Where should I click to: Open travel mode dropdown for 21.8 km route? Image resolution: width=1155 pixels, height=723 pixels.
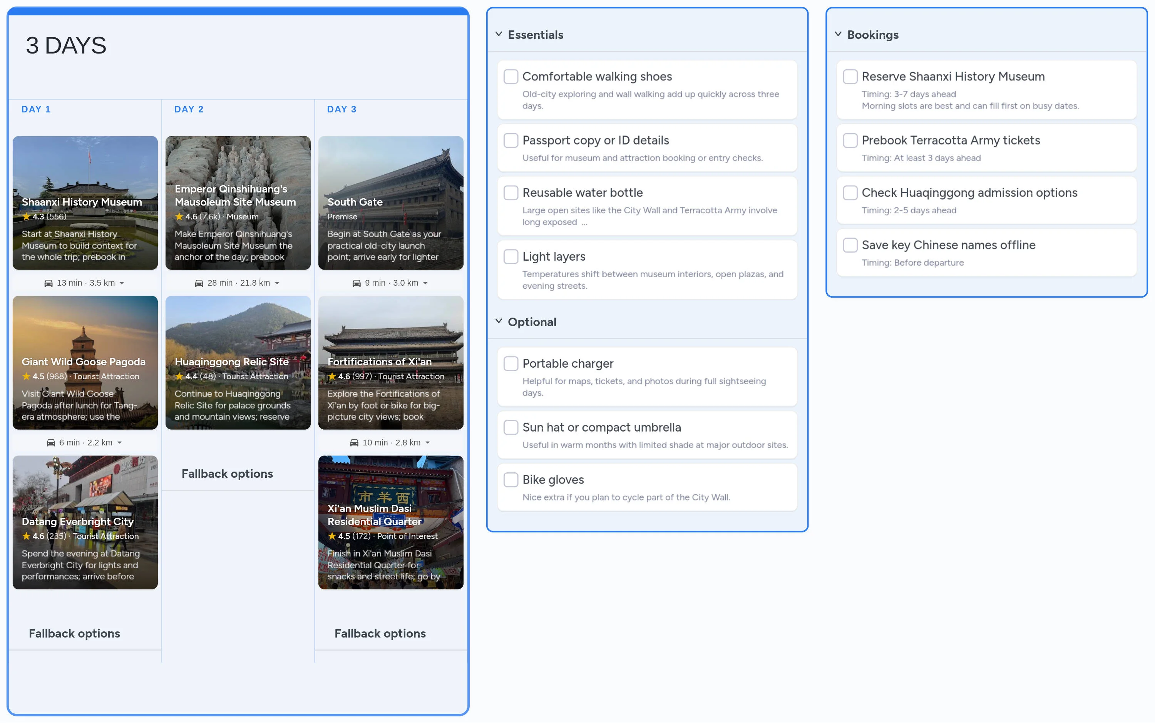click(277, 283)
